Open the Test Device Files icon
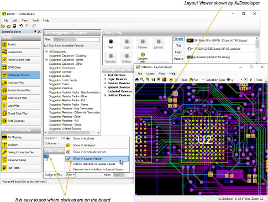 click(4, 98)
